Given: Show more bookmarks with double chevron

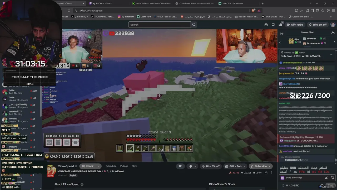Looking at the screenshot, I should pos(331,17).
